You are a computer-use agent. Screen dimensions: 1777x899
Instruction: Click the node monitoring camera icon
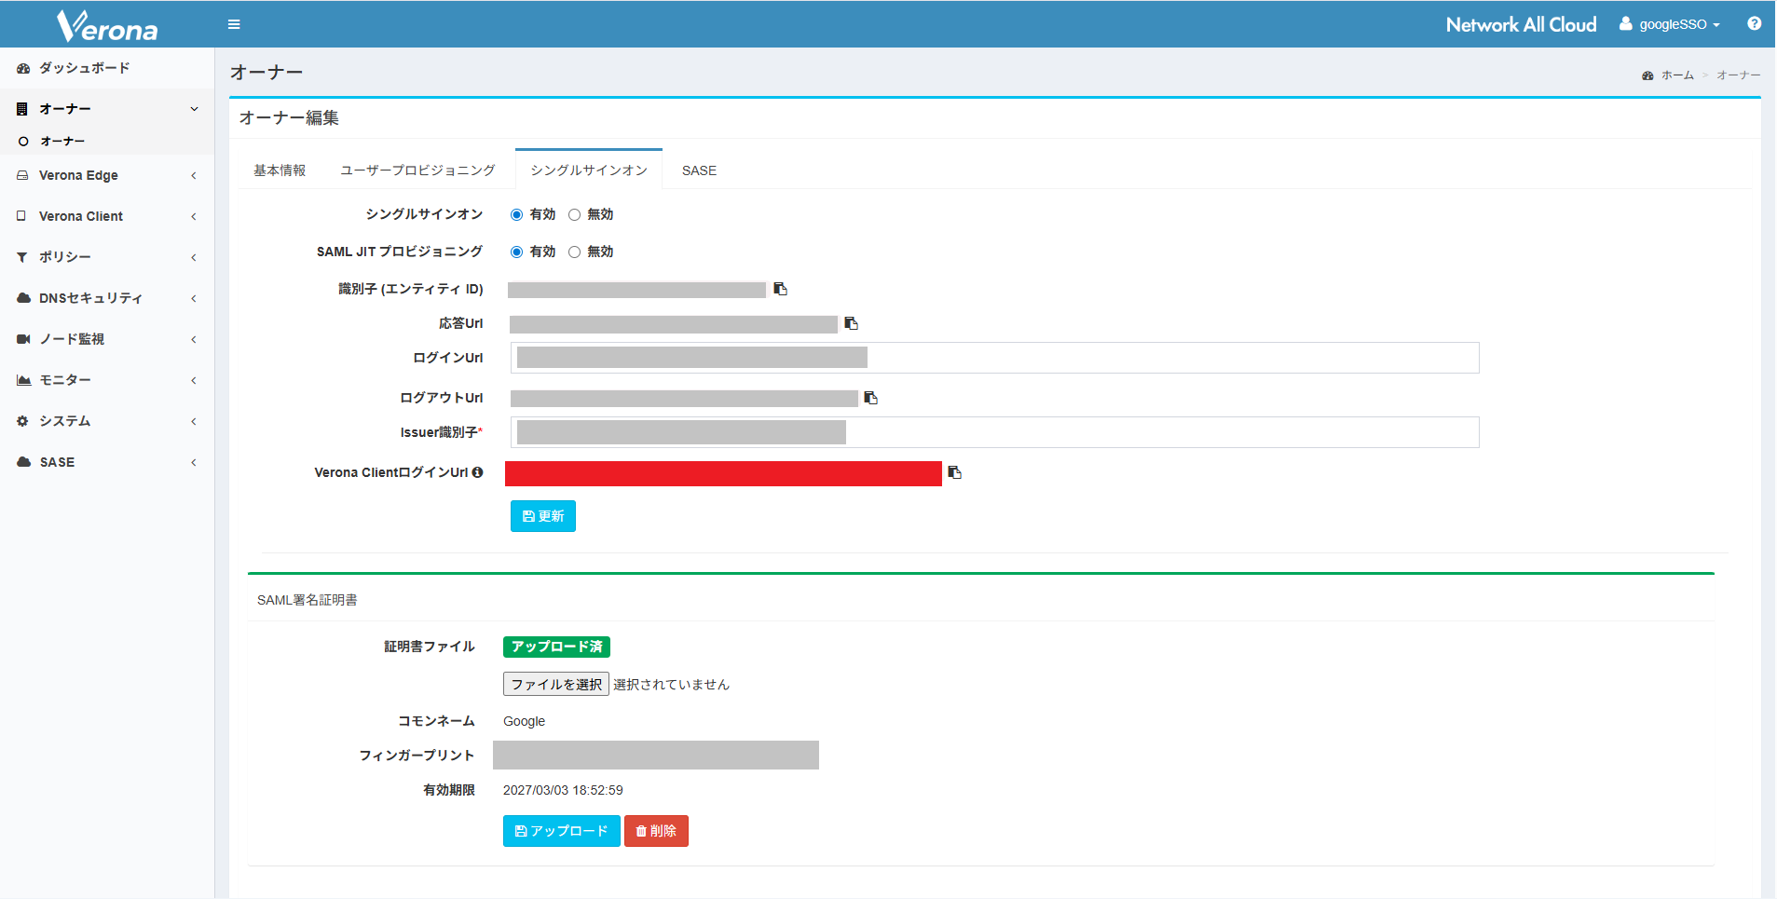23,339
